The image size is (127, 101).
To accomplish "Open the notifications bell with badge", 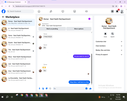I will click(117, 11).
